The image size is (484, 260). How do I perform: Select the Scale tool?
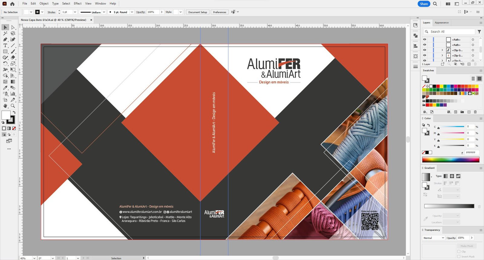(x=13, y=63)
